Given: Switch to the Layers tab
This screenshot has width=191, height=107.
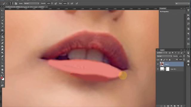Looking at the screenshot, I should click(x=162, y=50).
